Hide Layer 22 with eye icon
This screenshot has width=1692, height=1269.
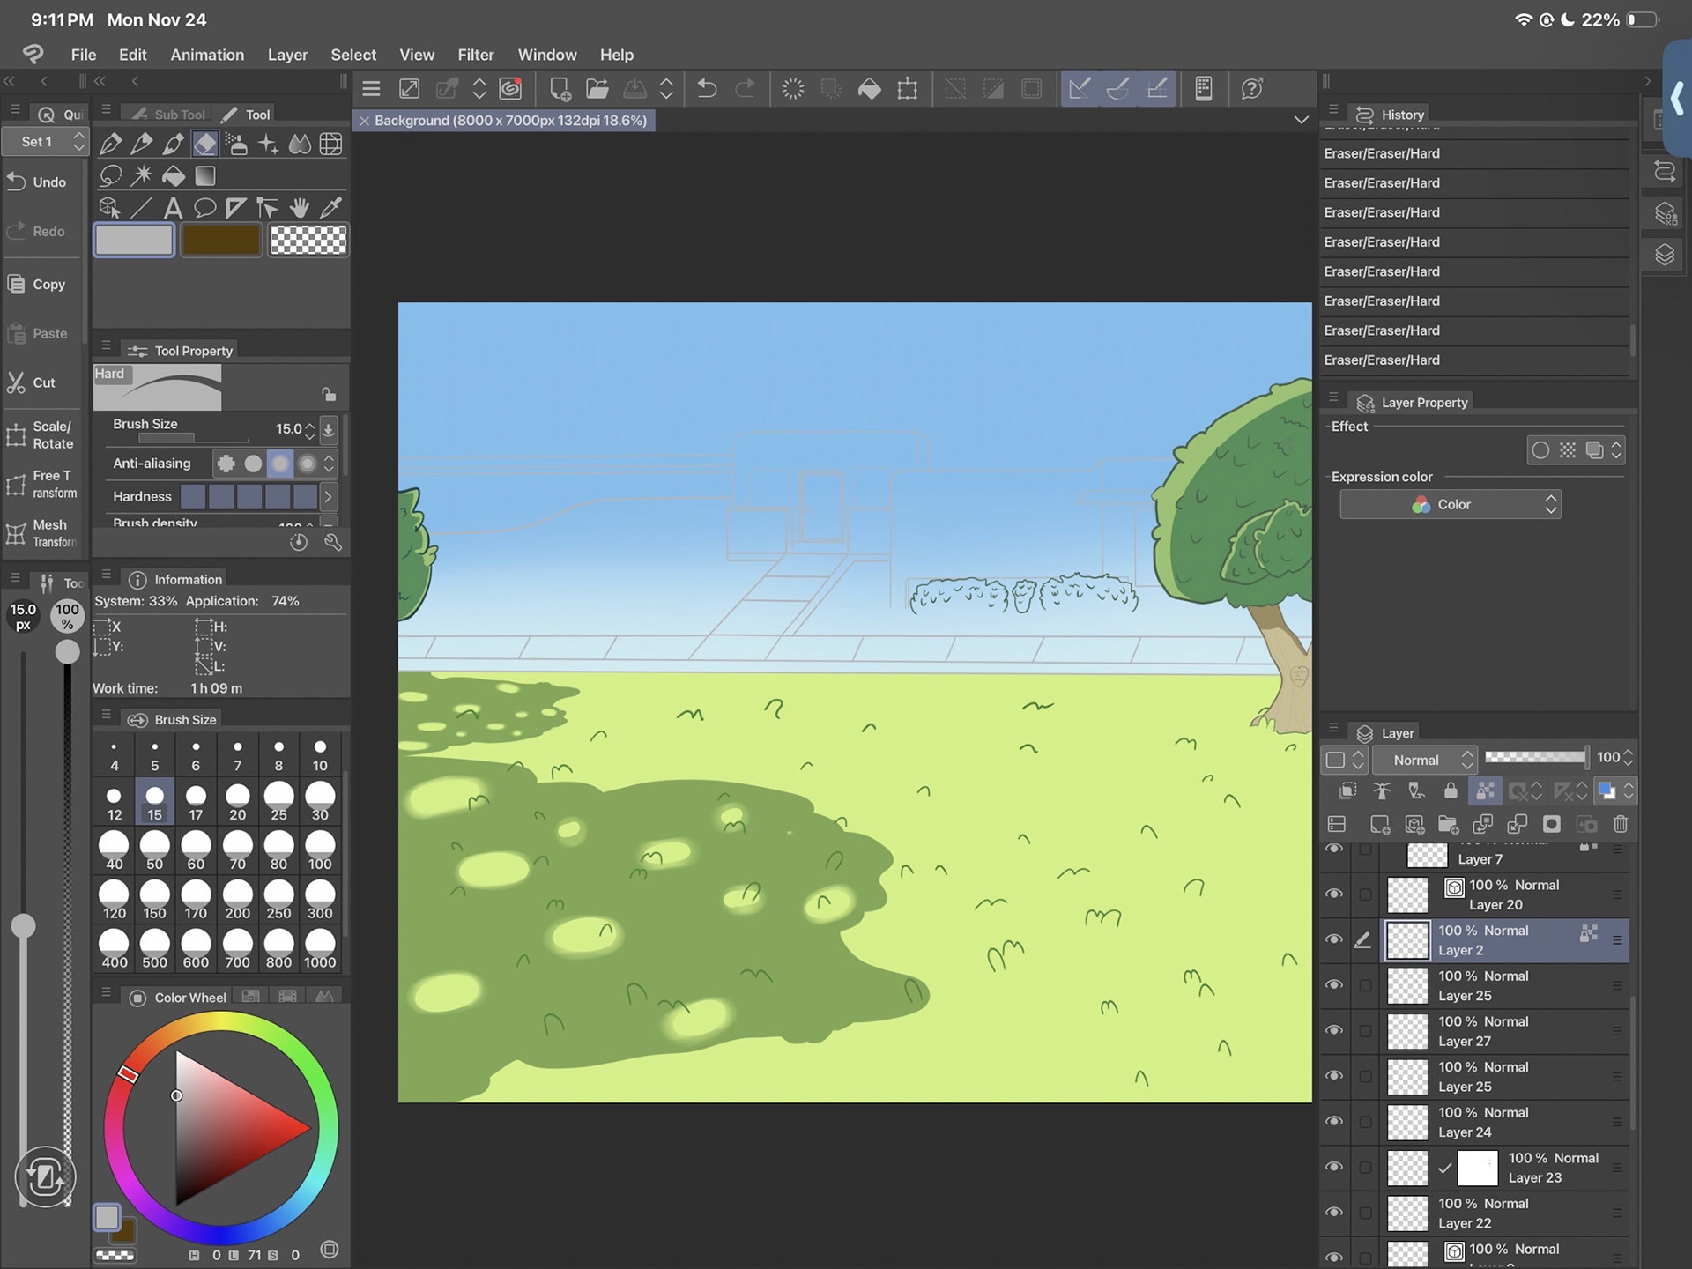[1334, 1213]
